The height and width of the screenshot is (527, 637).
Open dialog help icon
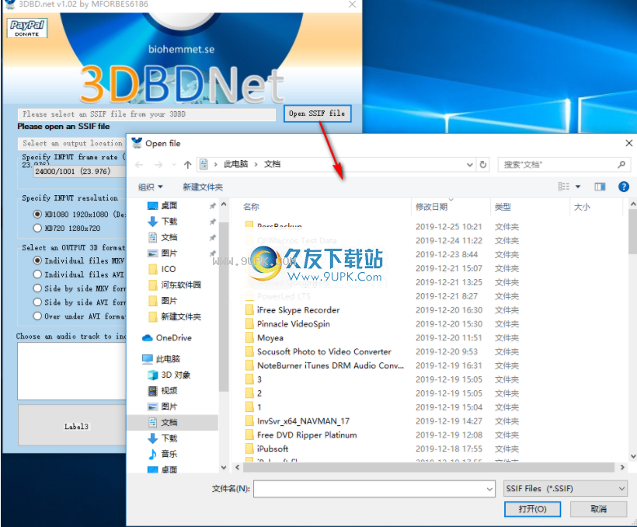pos(624,187)
